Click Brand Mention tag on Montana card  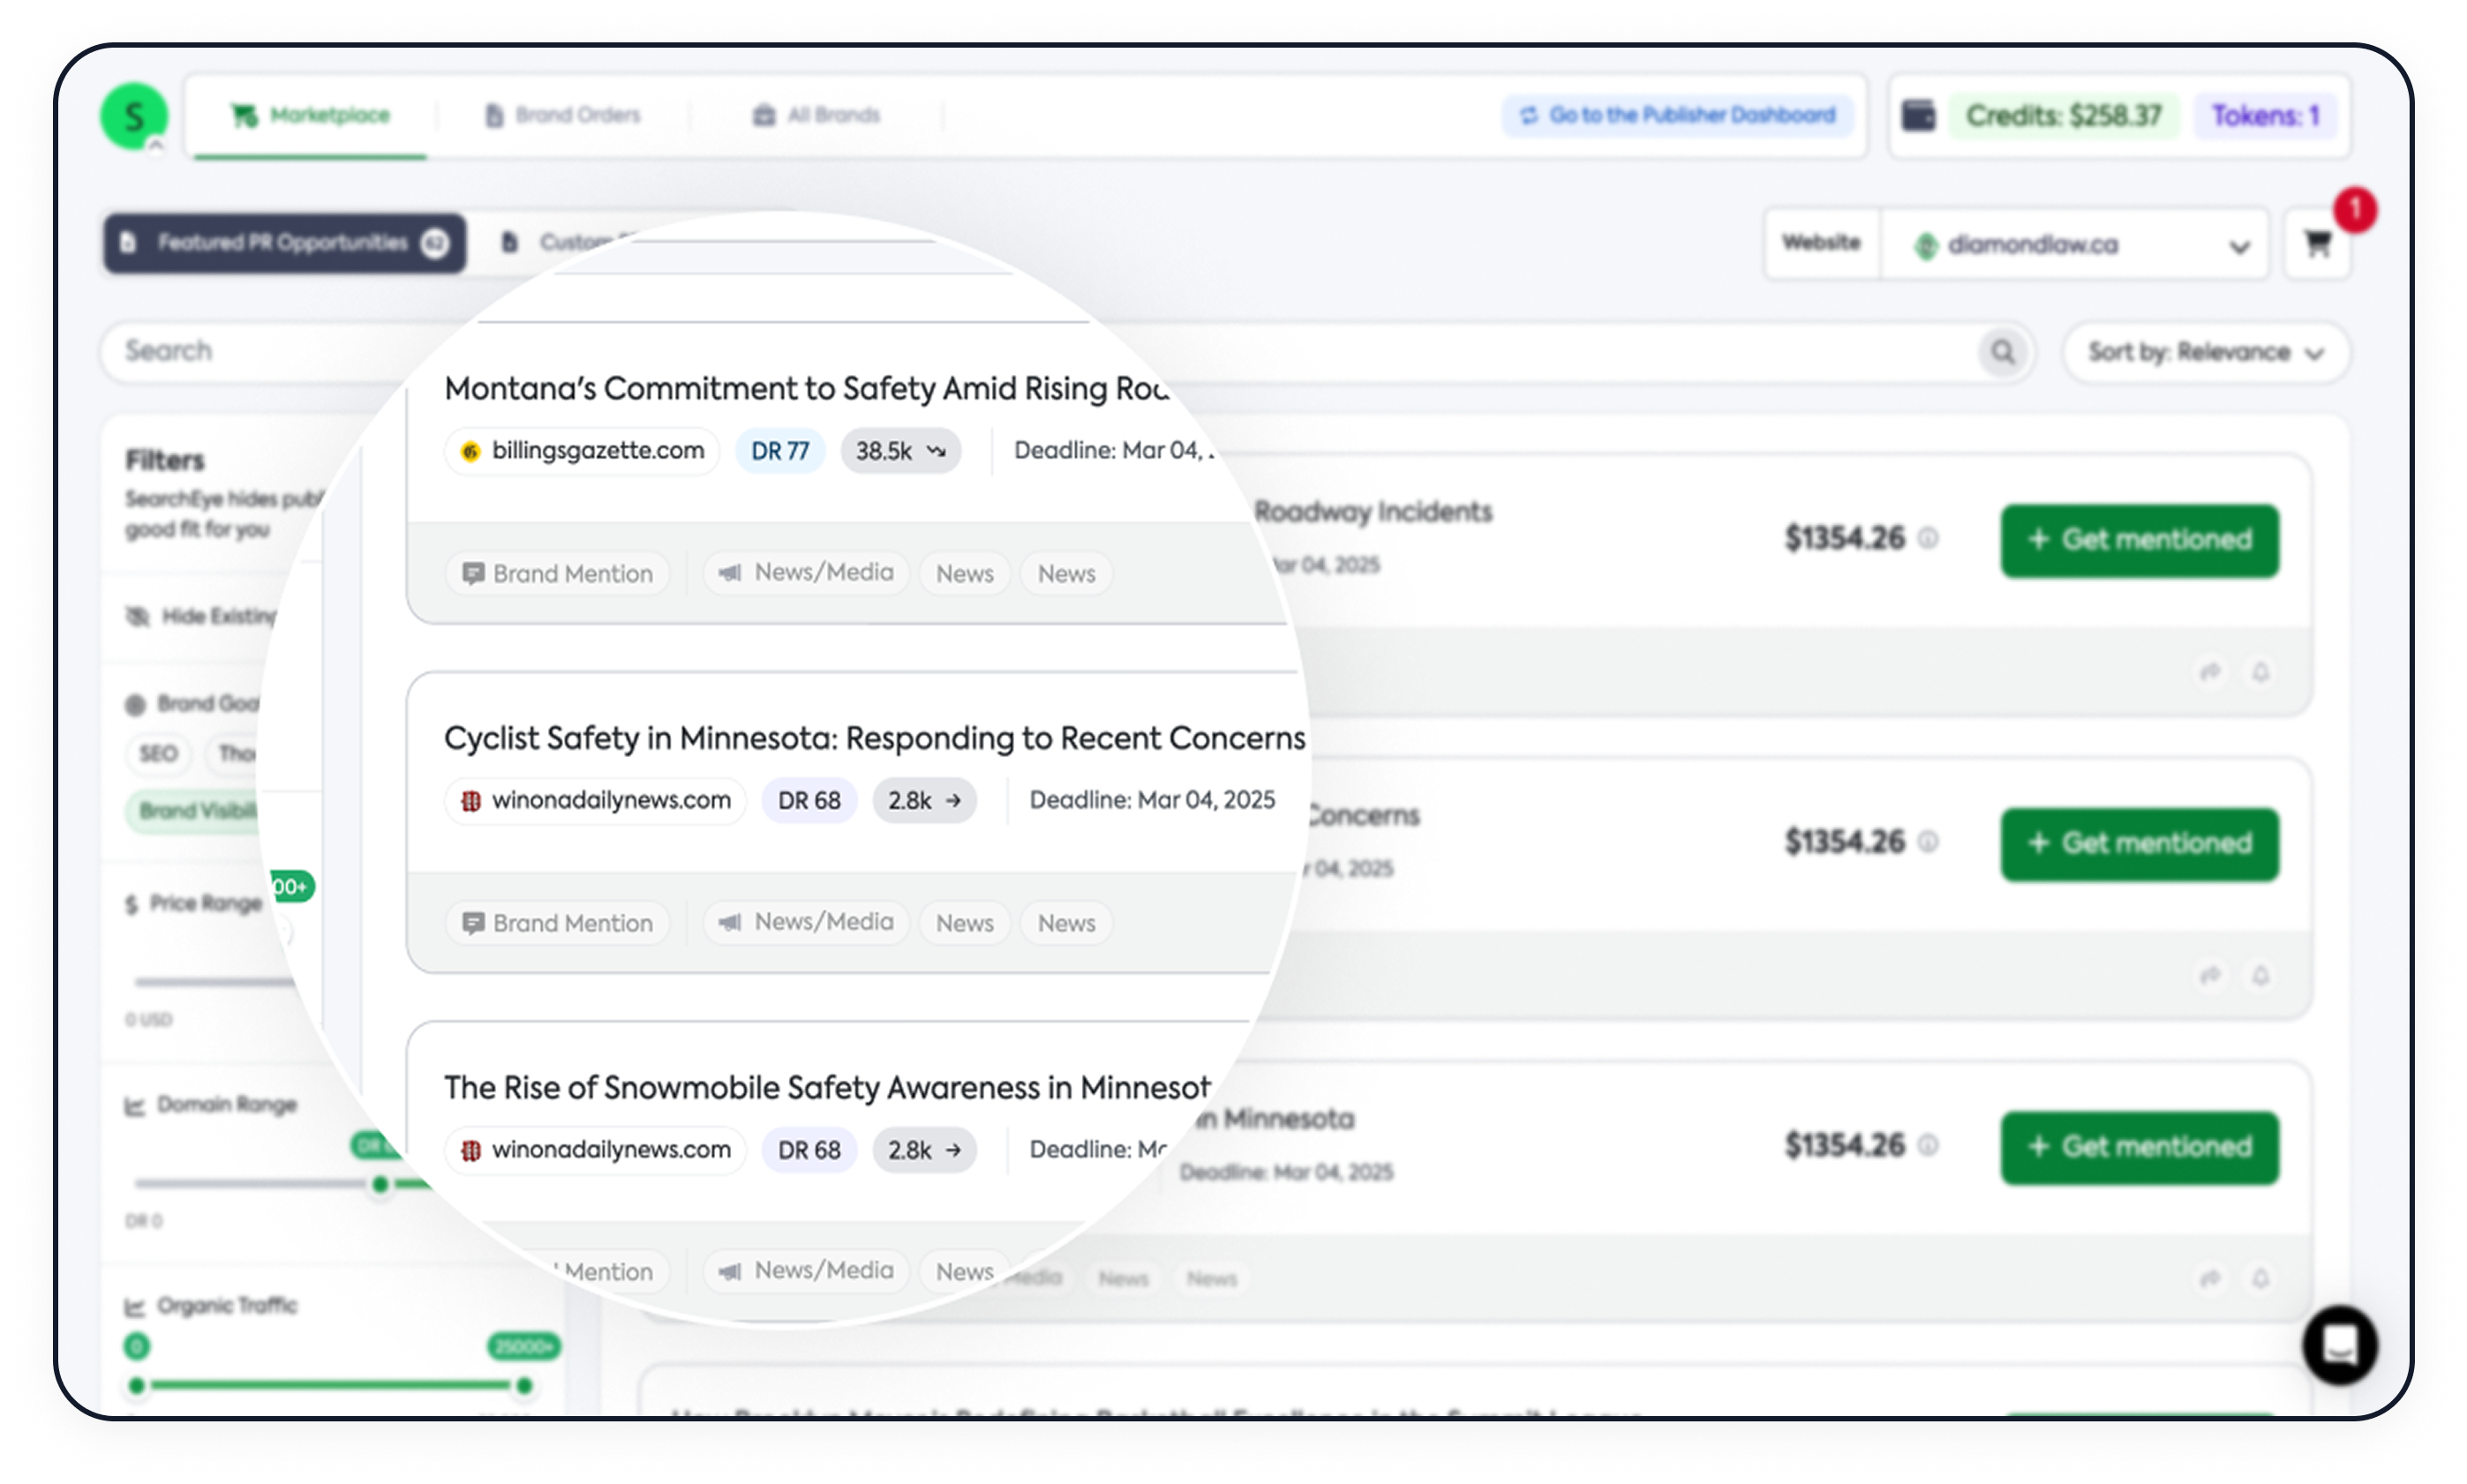pos(557,574)
